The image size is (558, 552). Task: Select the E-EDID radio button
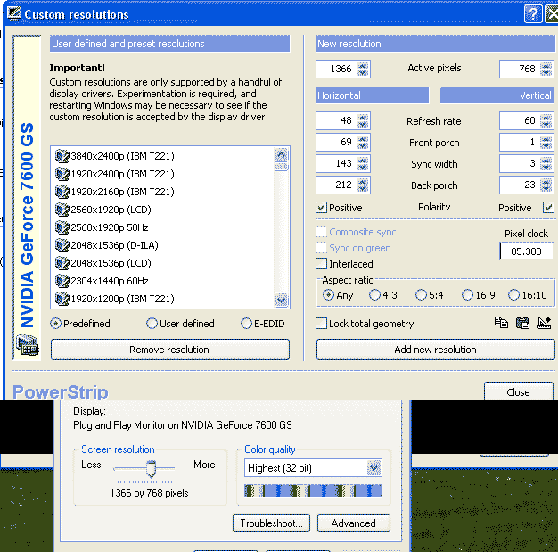(246, 324)
